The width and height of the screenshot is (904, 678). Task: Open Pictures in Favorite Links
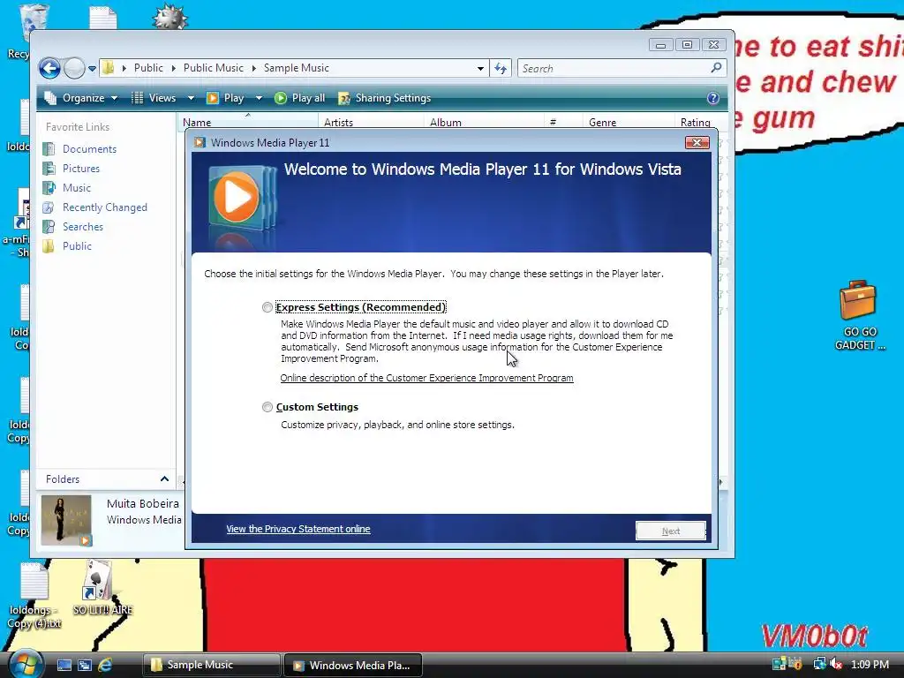pyautogui.click(x=81, y=169)
